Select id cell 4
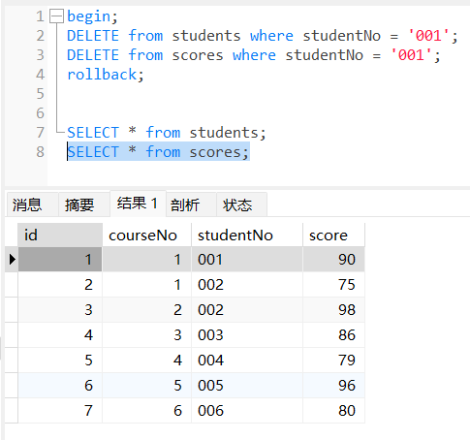 [60, 335]
